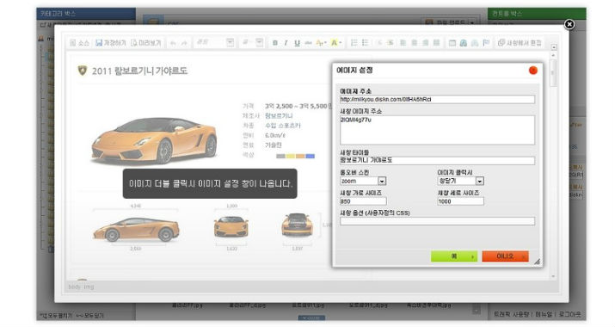The image size is (615, 327).
Task: Select the orange car color swatch
Action: coord(300,156)
